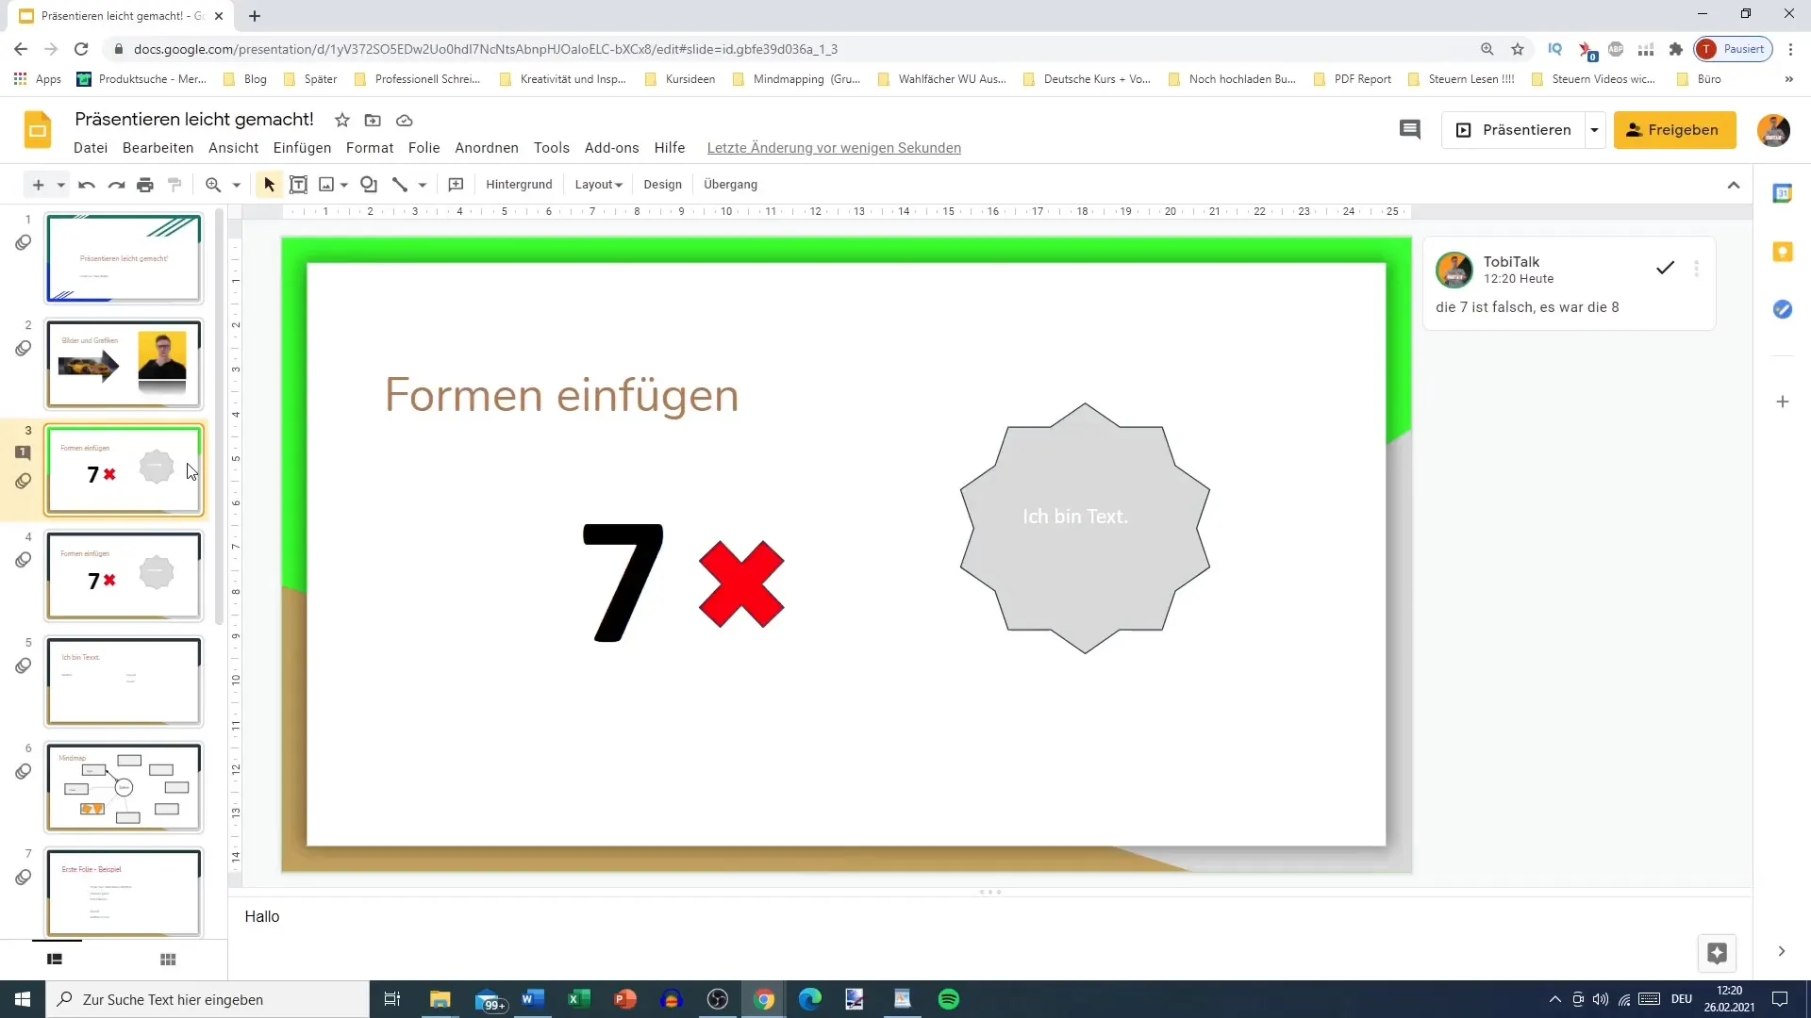Click the cloud save status icon
This screenshot has height=1018, width=1811.
coord(404,121)
